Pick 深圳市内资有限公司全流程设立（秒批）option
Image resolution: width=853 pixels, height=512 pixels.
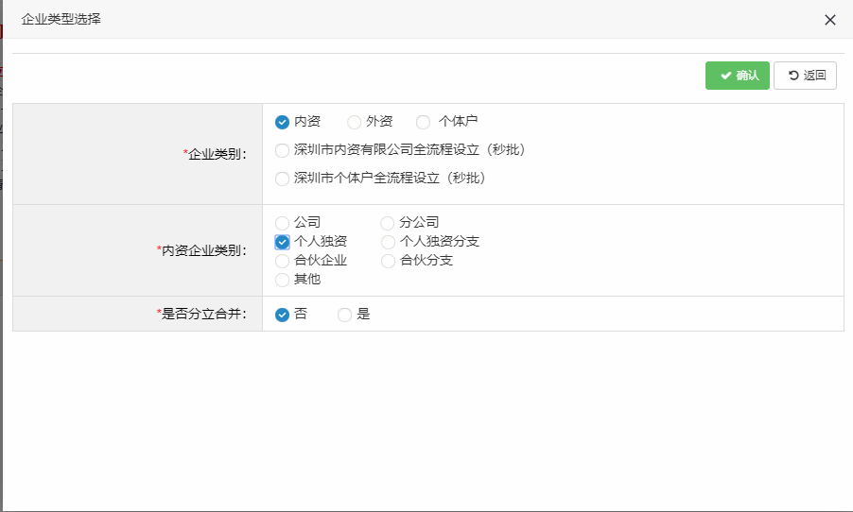point(282,150)
